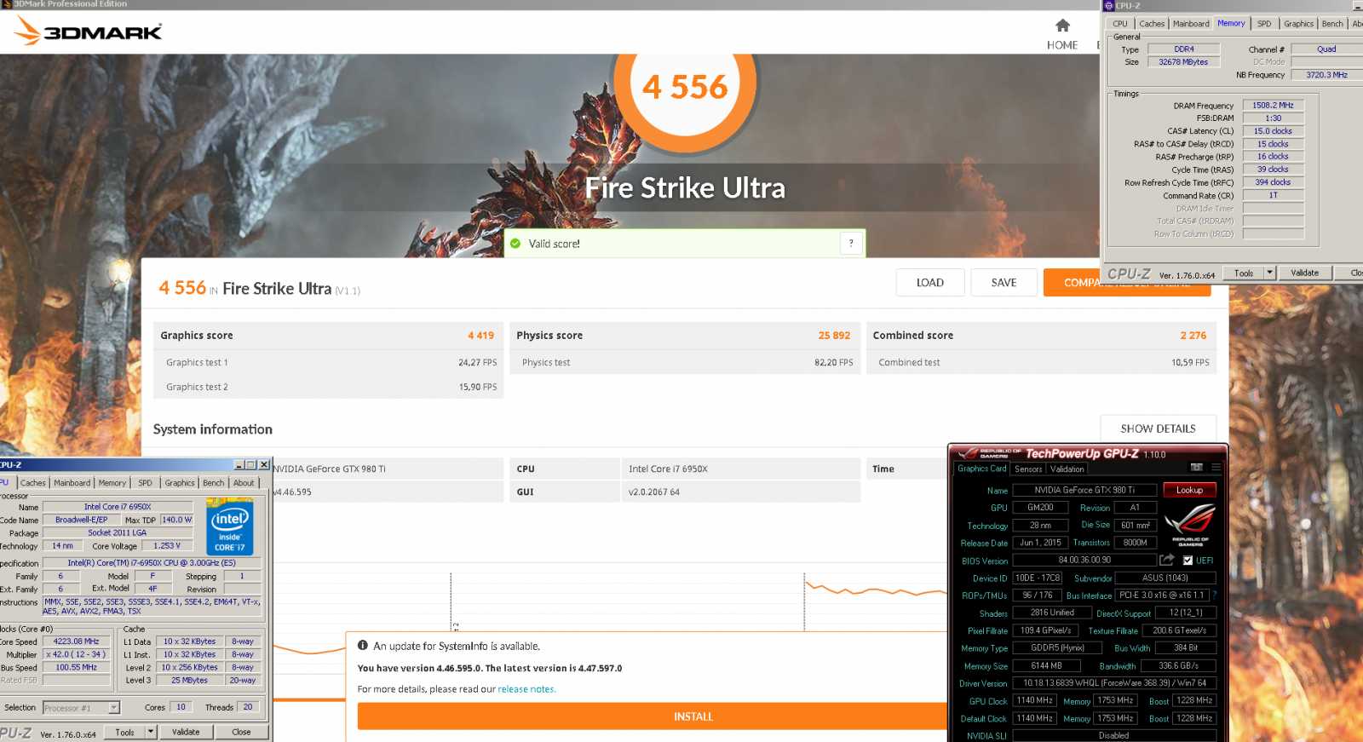Switch to Sensors tab in GPU-Z
This screenshot has width=1363, height=742.
[1028, 469]
